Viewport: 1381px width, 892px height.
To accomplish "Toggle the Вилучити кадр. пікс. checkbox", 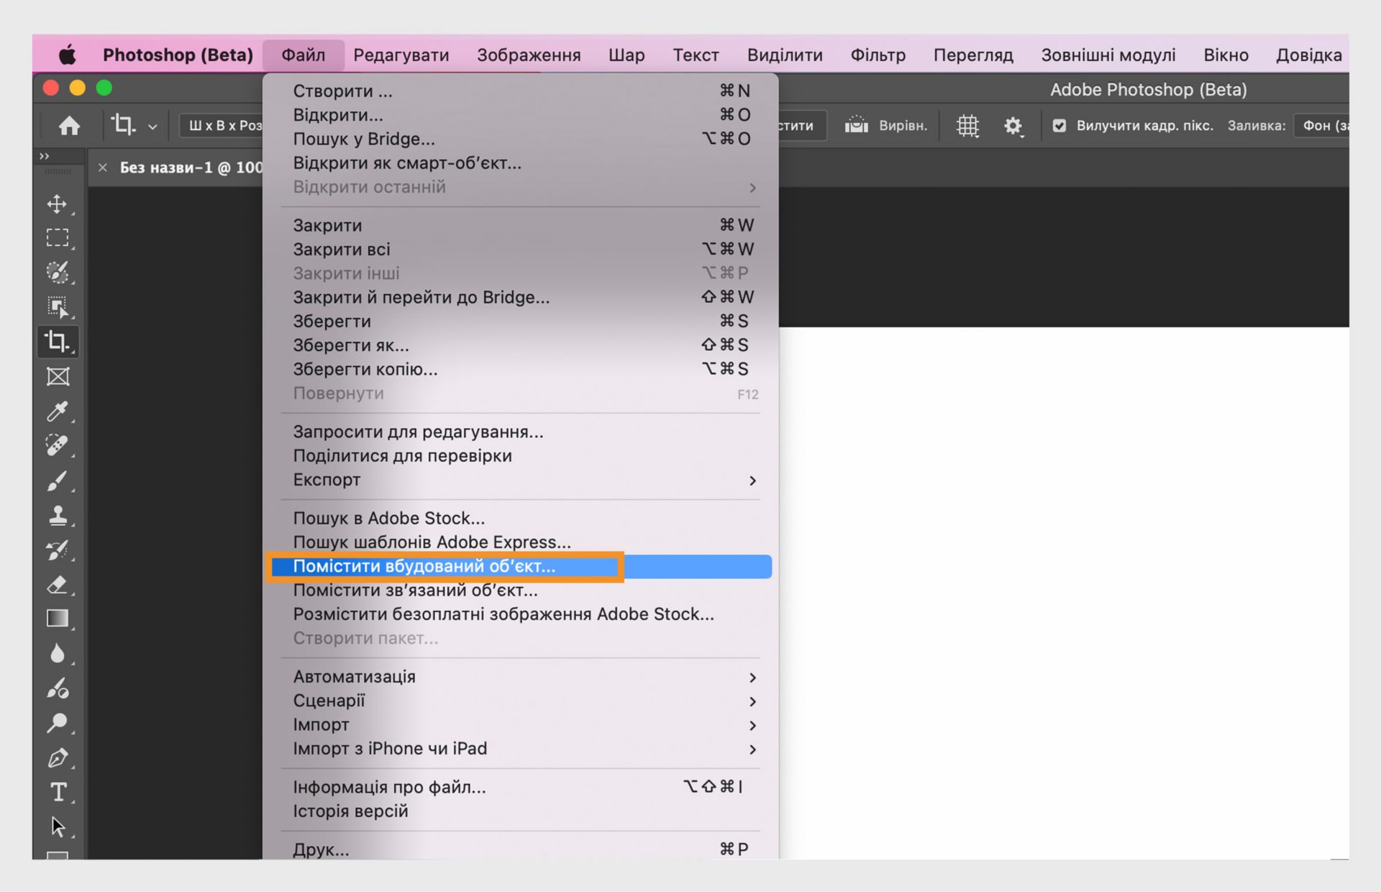I will click(x=1059, y=124).
